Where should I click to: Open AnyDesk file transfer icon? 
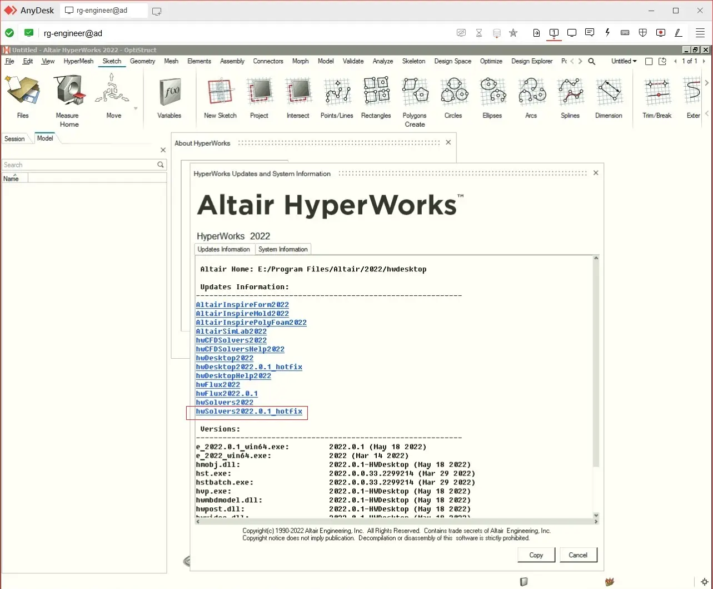(536, 33)
